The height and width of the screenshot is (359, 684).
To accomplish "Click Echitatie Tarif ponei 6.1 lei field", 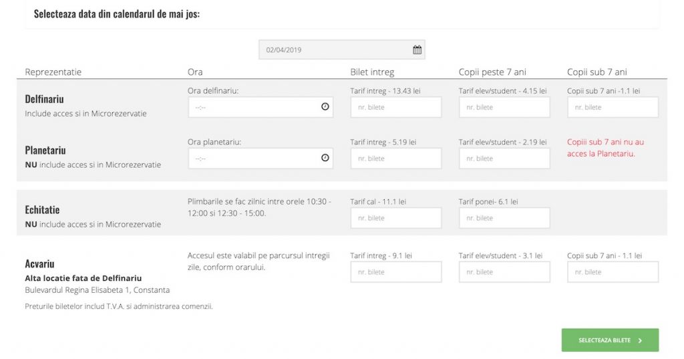I will point(504,218).
